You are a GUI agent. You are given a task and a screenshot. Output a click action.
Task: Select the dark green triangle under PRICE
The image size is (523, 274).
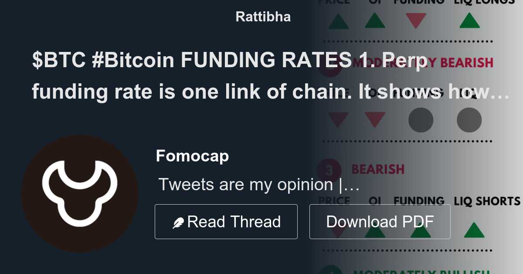click(x=338, y=20)
